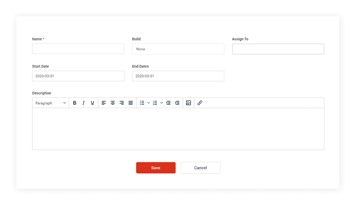Viewport: 356px width, 205px height.
Task: Click the Description label
Action: pos(42,93)
